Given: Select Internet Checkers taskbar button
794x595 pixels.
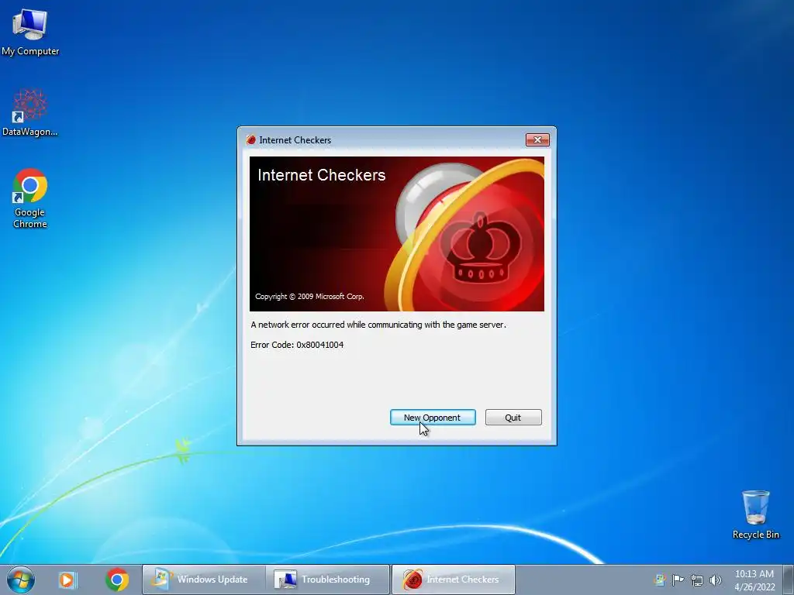Looking at the screenshot, I should point(453,580).
